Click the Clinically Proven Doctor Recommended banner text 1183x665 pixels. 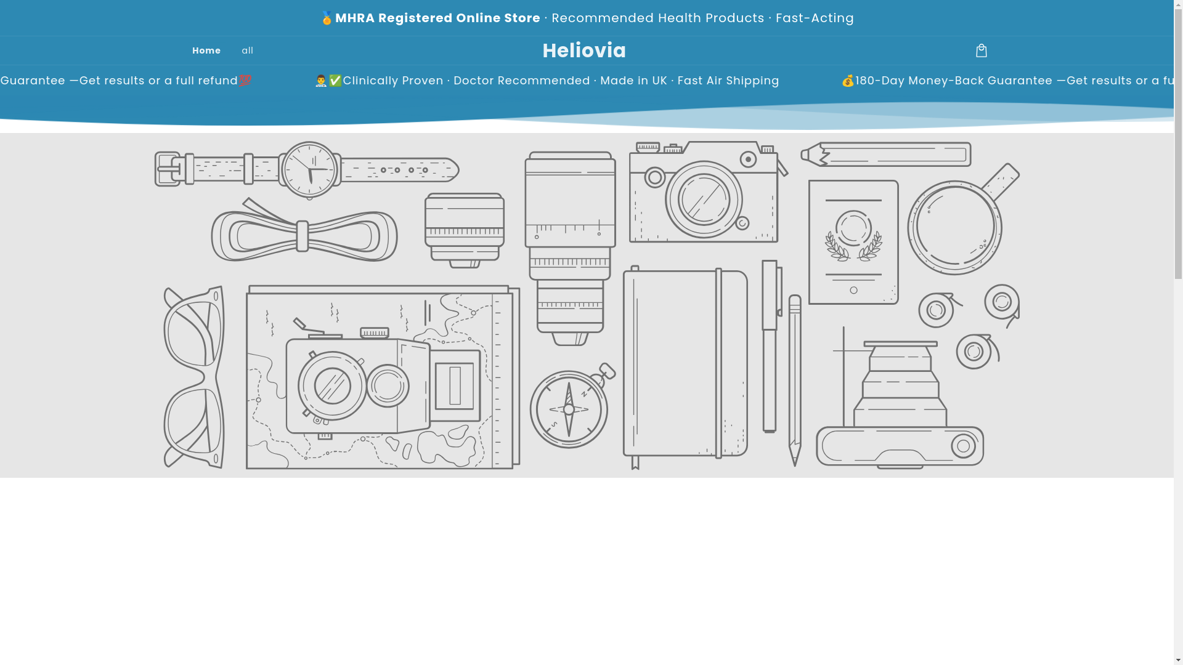click(x=547, y=81)
